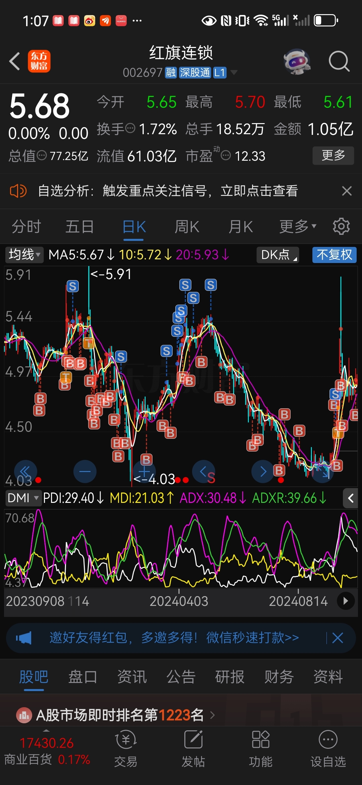The image size is (362, 785).
Task: Tap the info icon next to 市盈
Action: coord(226,155)
